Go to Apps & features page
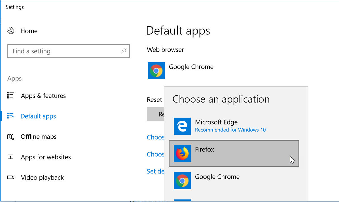Viewport: 339px width, 202px height. (x=43, y=95)
